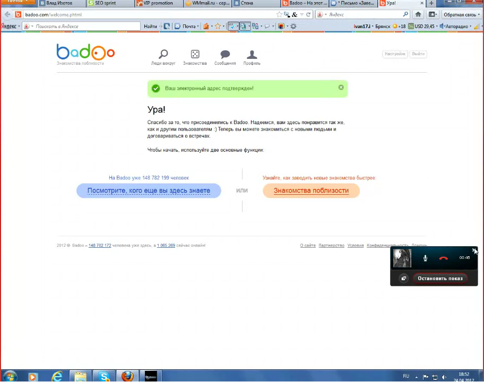This screenshot has height=382, width=484.
Task: Open Настройки settings button
Action: (395, 54)
